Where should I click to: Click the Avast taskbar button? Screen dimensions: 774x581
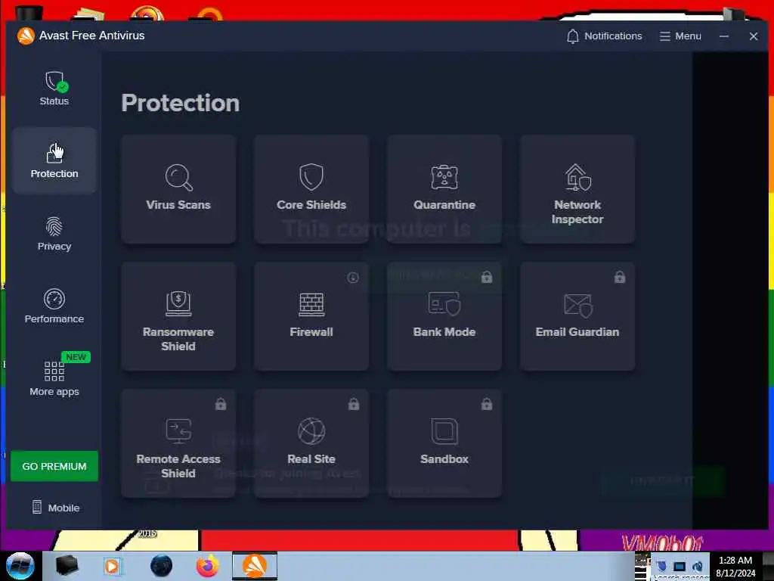point(255,566)
